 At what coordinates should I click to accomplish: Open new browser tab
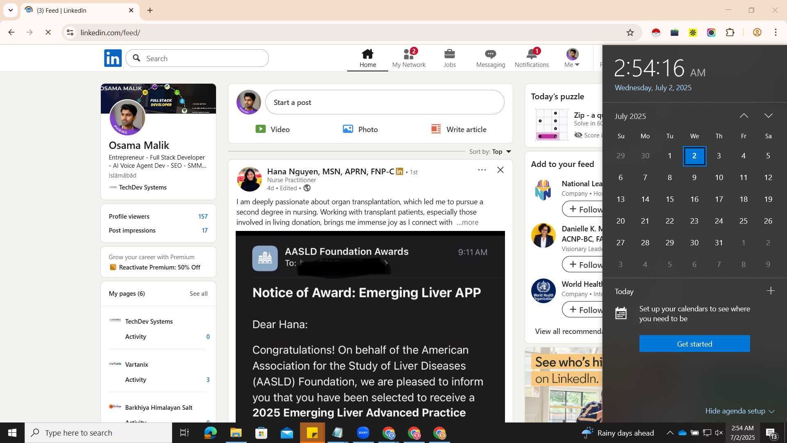pyautogui.click(x=150, y=10)
